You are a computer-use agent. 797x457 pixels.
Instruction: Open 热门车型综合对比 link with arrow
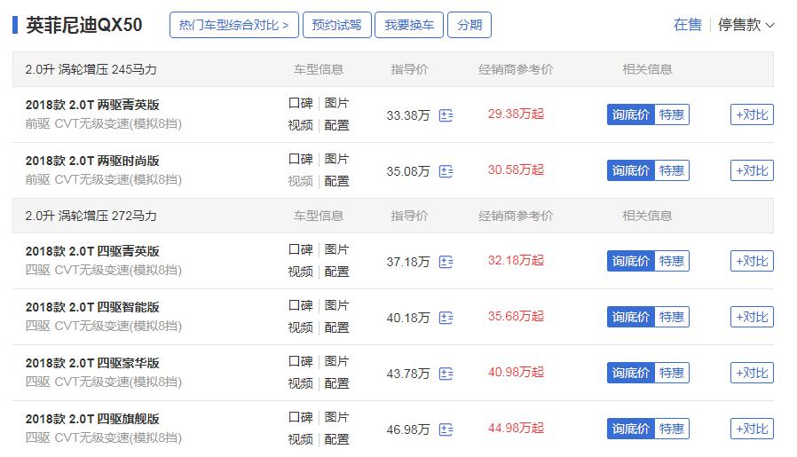pyautogui.click(x=233, y=25)
